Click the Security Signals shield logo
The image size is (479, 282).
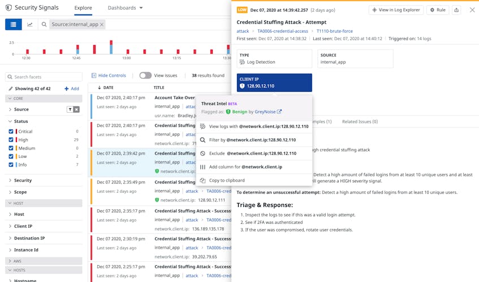tap(9, 7)
